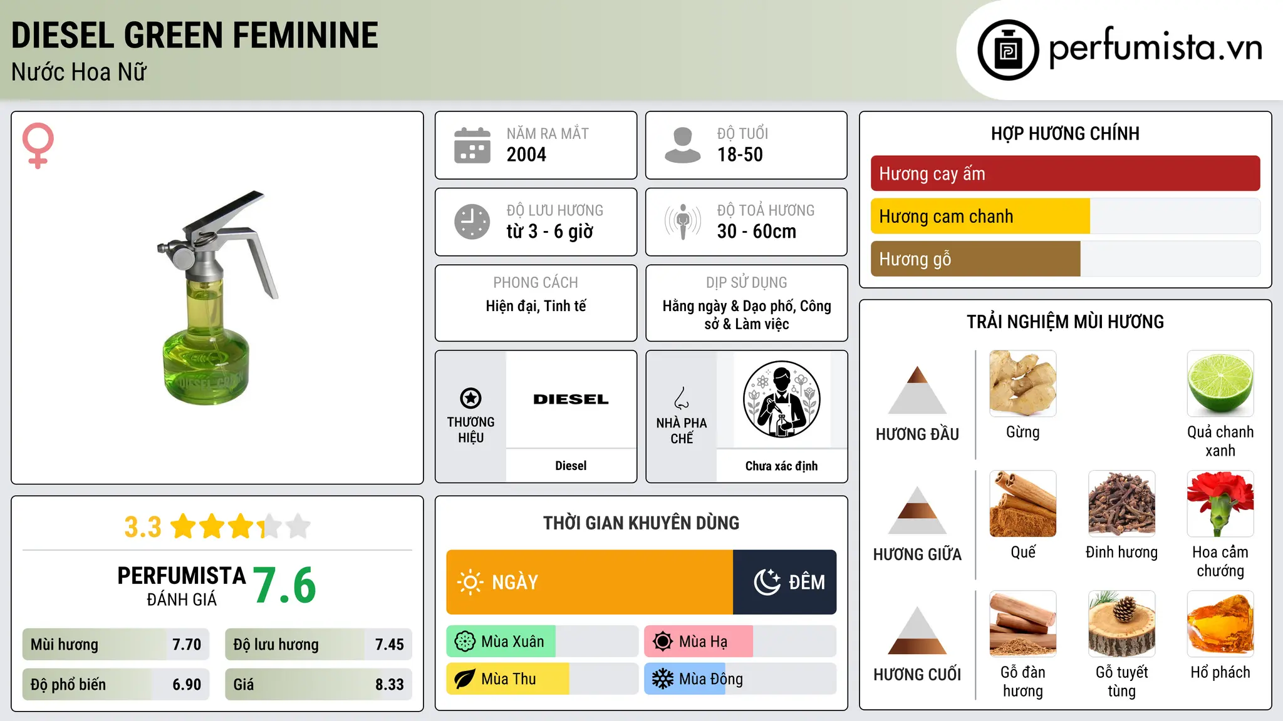Viewport: 1283px width, 721px height.
Task: Click the longevity value từ 3 - 6 giờ
Action: (x=549, y=232)
